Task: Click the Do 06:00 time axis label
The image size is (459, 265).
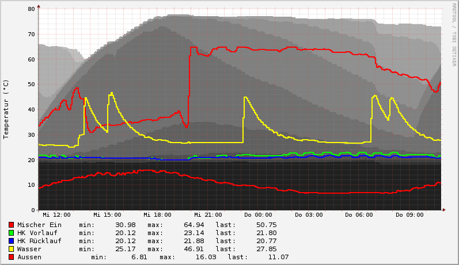Action: (x=359, y=215)
